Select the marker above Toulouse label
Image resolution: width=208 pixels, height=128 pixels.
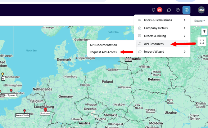[46, 109]
